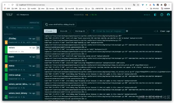Open the account user icon
Image resolution: width=174 pixels, height=103 pixels.
pos(168,15)
